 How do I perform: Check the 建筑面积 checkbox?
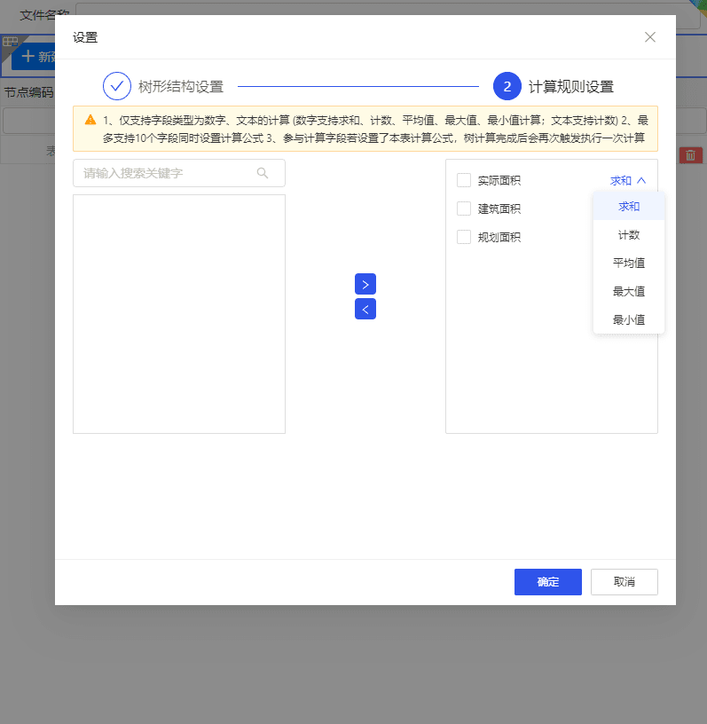coord(464,209)
